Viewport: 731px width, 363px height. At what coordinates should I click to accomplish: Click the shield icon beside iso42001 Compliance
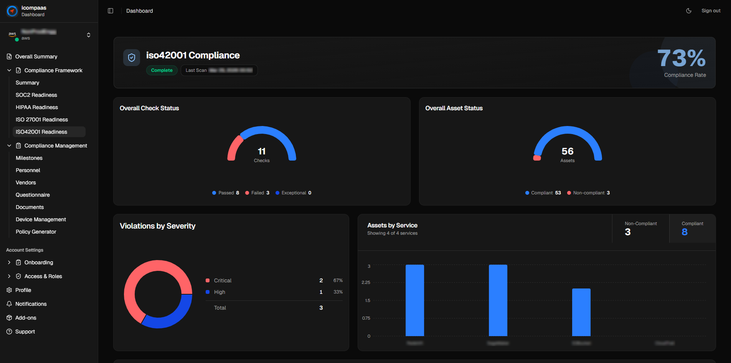click(132, 58)
